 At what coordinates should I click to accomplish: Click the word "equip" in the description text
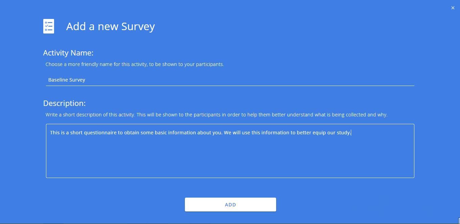319,133
